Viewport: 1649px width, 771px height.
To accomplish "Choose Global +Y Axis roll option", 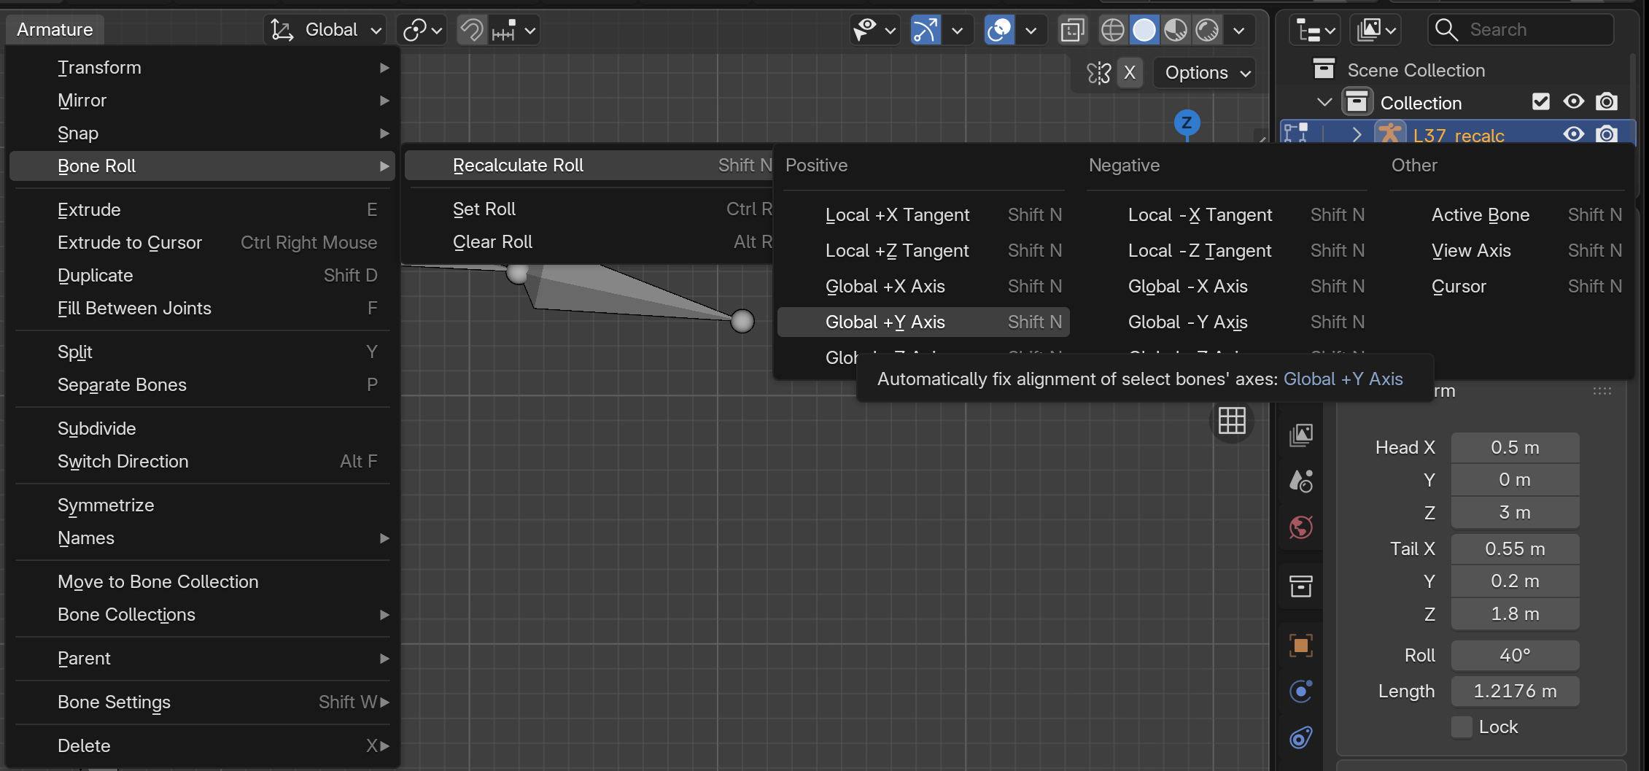I will pos(923,322).
